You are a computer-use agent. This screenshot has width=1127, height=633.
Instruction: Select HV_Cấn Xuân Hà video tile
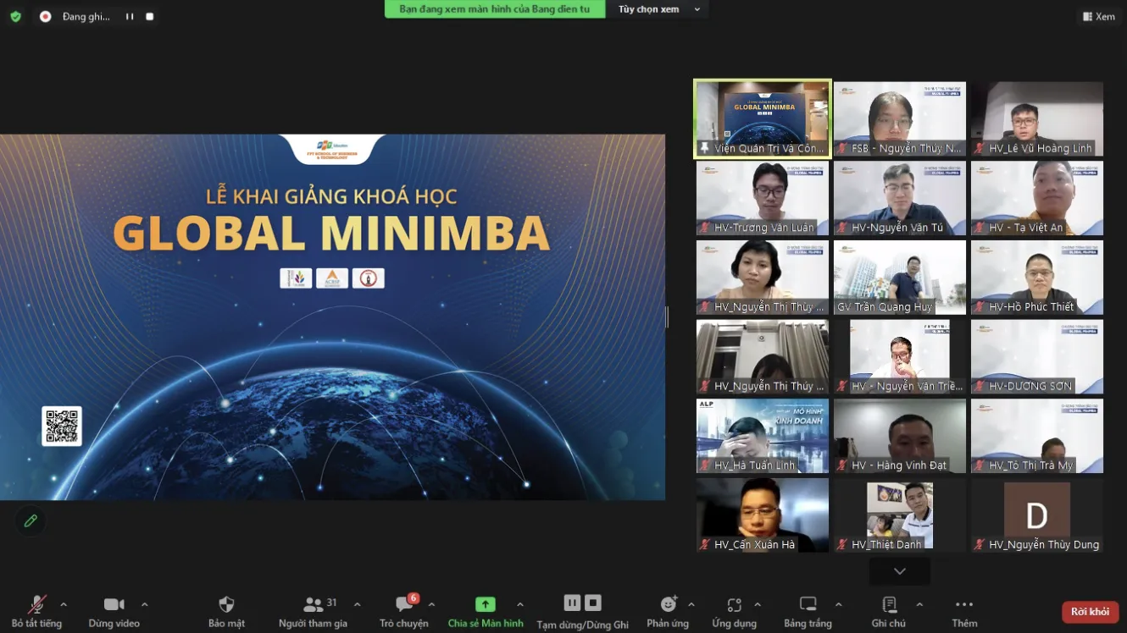(763, 515)
